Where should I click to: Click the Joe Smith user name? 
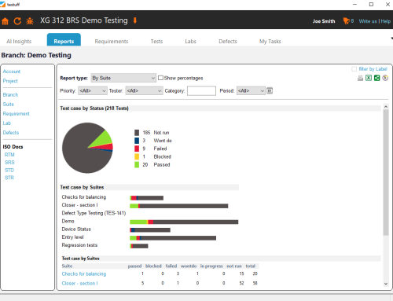tap(324, 21)
